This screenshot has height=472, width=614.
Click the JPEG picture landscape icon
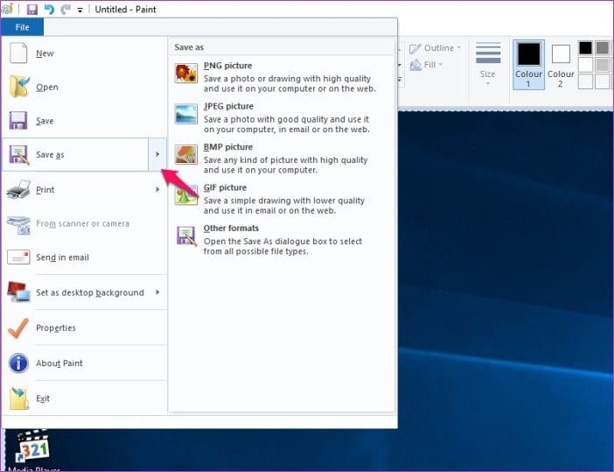(186, 114)
